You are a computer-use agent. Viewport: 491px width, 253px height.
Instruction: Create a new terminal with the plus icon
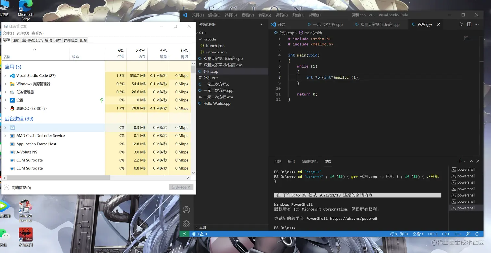tap(460, 161)
